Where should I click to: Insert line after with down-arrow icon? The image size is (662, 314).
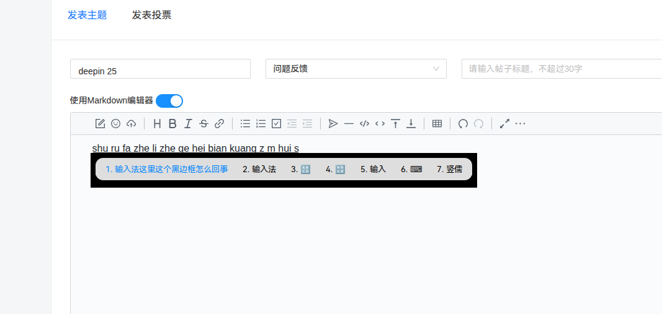click(411, 123)
